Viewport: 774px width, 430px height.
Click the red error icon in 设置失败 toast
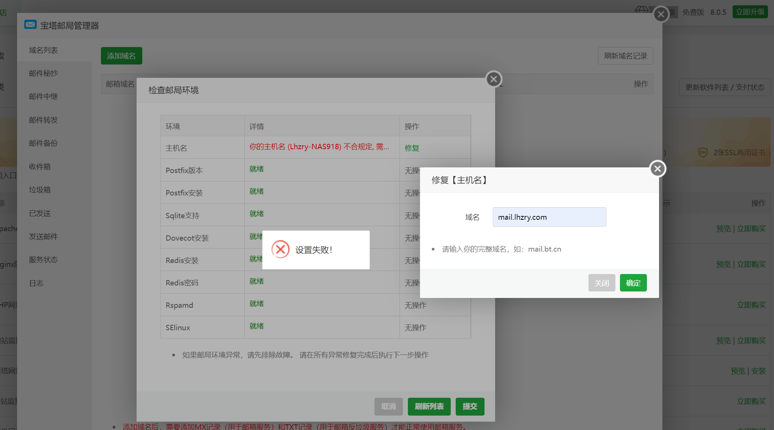point(280,249)
